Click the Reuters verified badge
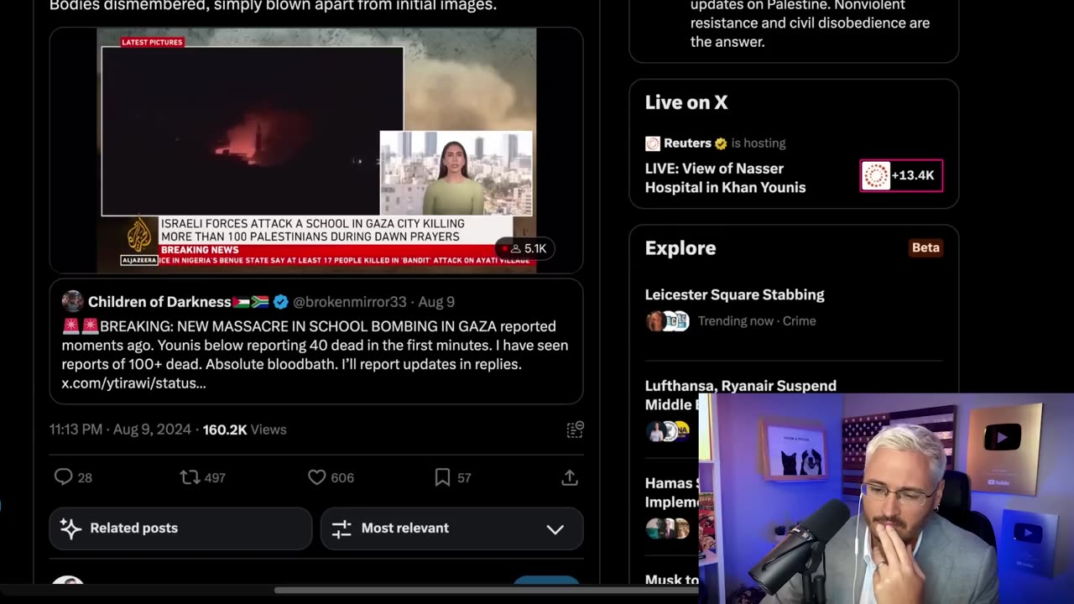The image size is (1074, 604). coord(720,143)
